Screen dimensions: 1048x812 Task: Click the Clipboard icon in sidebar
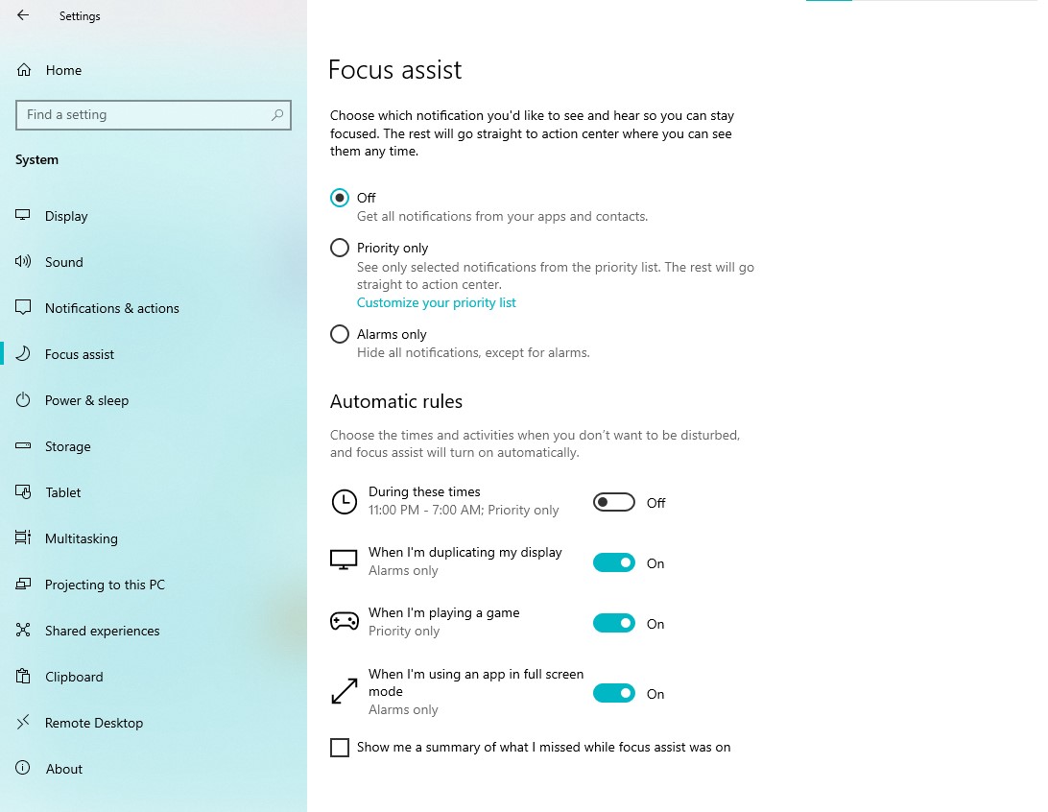[24, 677]
